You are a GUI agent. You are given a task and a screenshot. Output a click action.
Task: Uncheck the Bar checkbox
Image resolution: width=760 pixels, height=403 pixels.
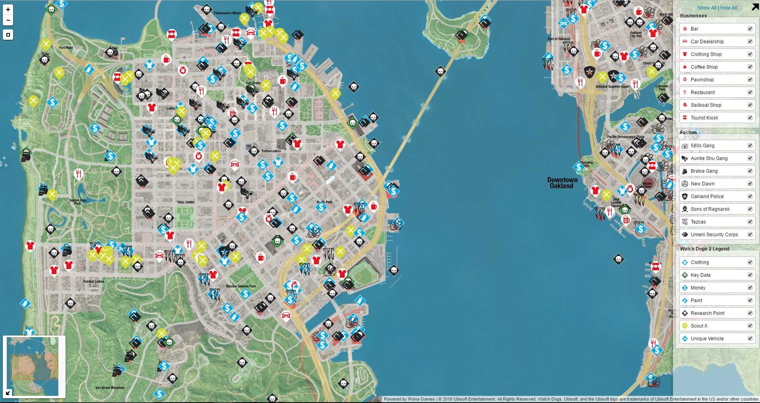pyautogui.click(x=750, y=29)
